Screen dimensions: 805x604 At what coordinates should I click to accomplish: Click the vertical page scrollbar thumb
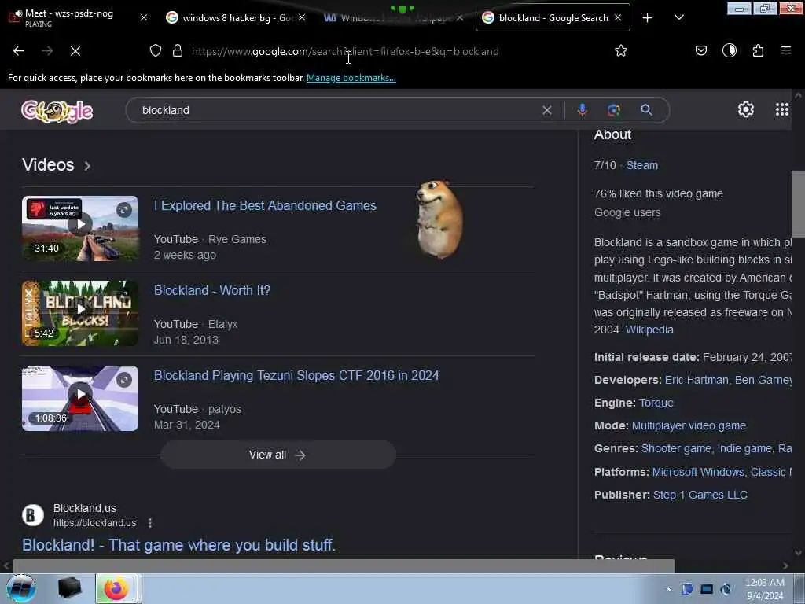pos(798,204)
